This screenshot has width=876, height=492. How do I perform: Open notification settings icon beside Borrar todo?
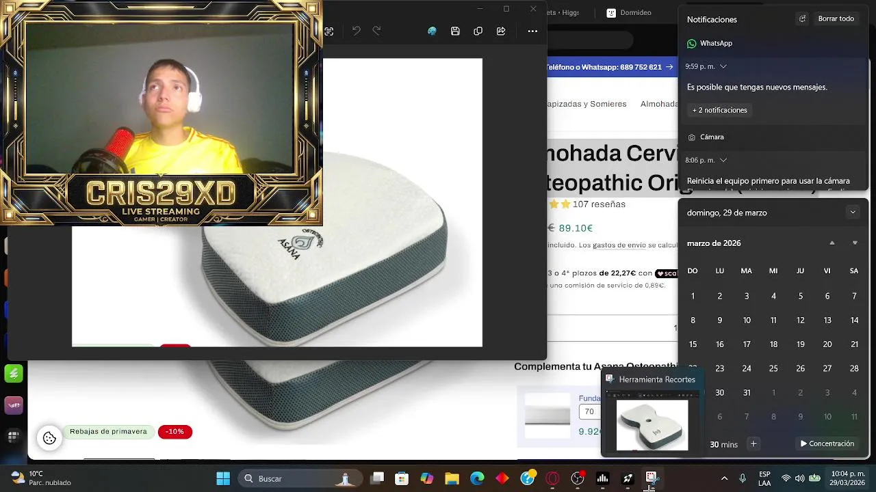802,19
